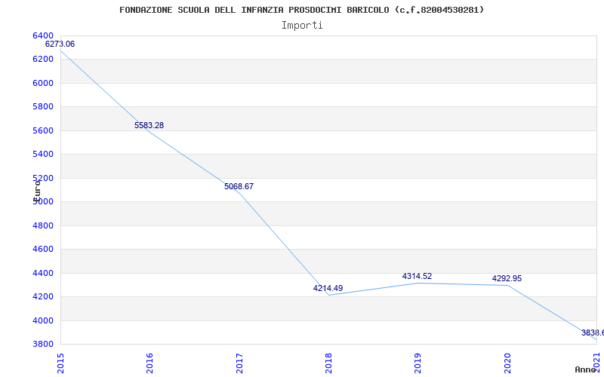The width and height of the screenshot is (604, 377).
Task: Select the 4214.49 data point label
Action: 328,288
